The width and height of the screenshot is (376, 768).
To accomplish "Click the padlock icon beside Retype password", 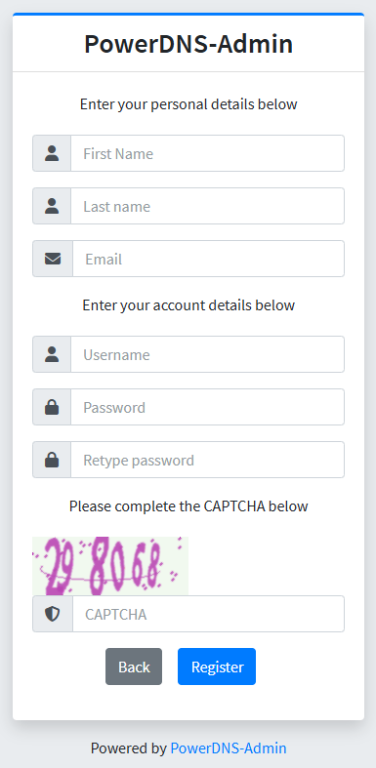I will point(52,460).
